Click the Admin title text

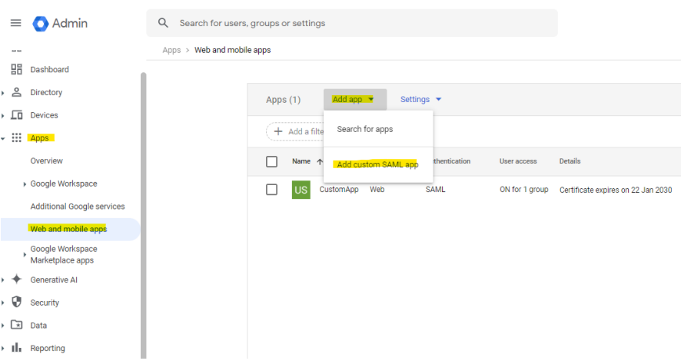pos(69,23)
